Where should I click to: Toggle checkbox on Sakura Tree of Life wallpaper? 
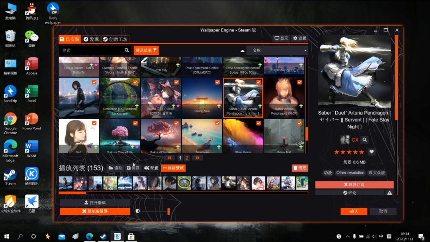pyautogui.click(x=135, y=123)
